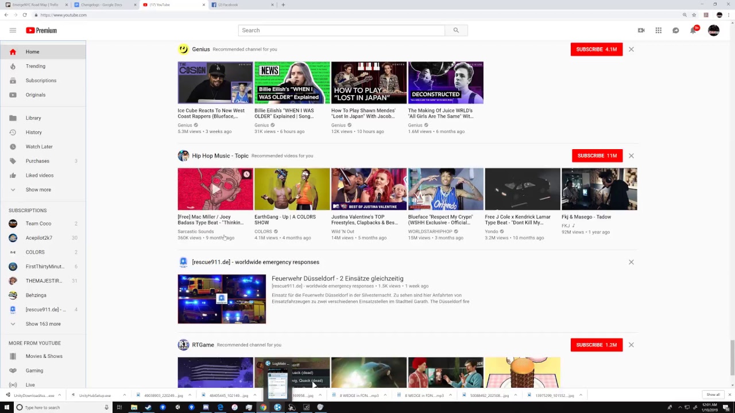Open Steam from the taskbar
This screenshot has height=413, width=735.
[148, 407]
